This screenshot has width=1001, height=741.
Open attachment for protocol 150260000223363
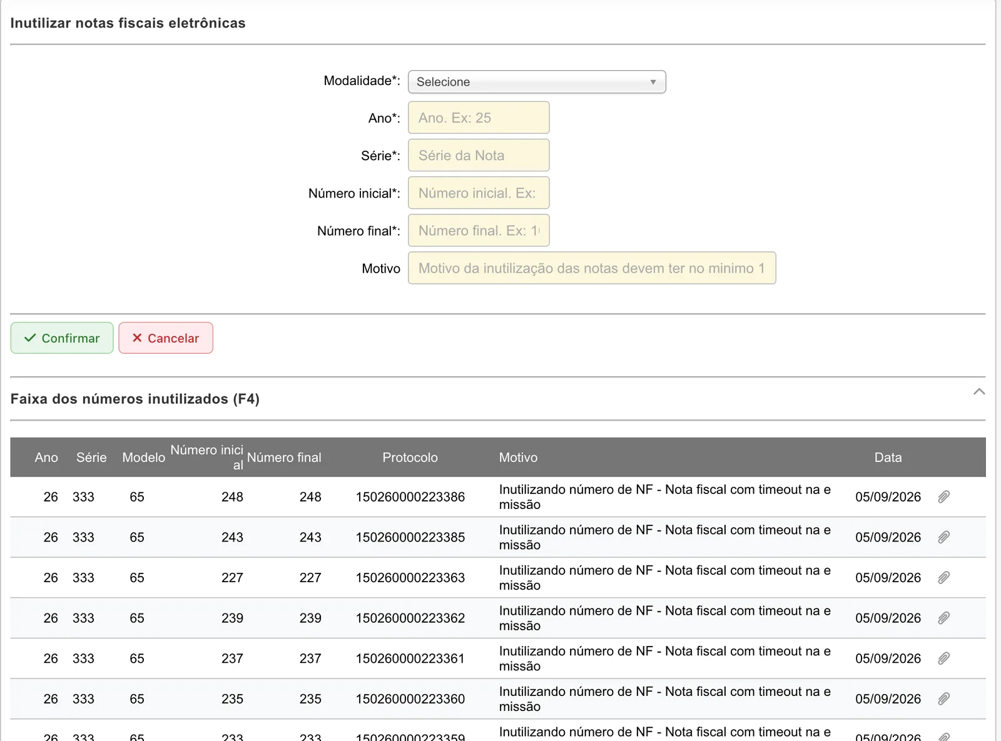click(944, 578)
